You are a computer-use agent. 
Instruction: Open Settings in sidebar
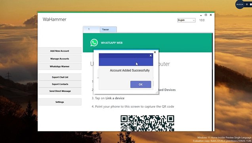(60, 102)
